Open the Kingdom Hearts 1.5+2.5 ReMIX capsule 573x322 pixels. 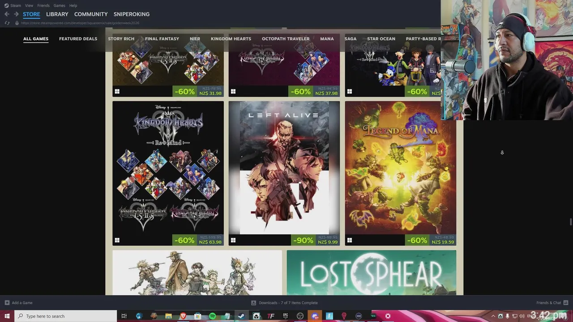click(168, 65)
